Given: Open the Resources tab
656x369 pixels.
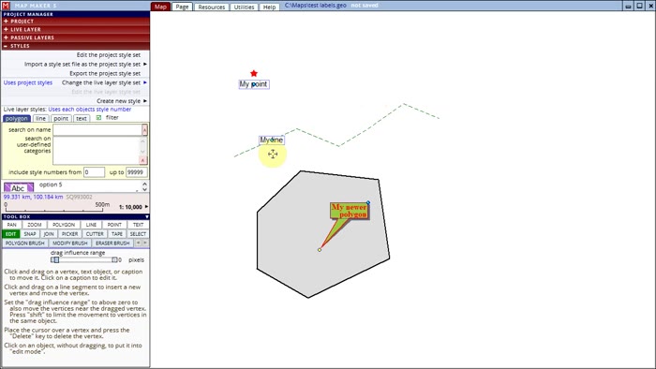Looking at the screenshot, I should click(x=211, y=7).
